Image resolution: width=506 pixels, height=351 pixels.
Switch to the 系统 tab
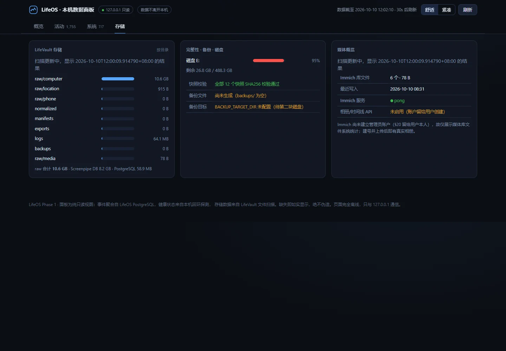point(96,26)
